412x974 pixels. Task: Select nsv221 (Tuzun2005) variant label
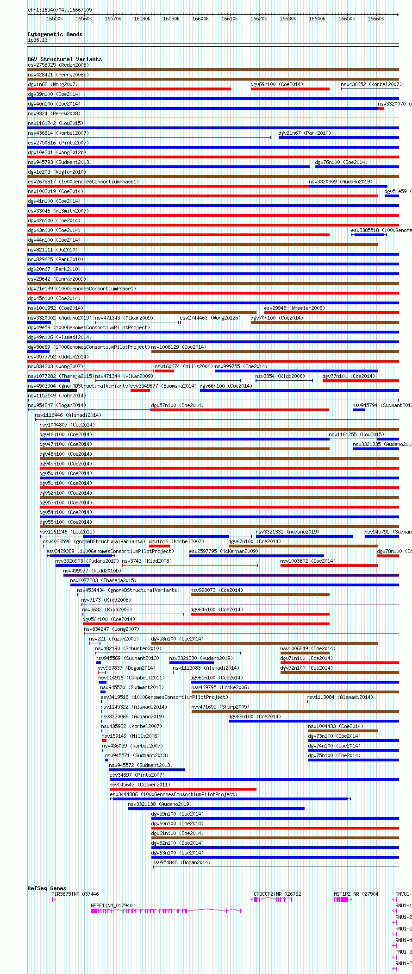(x=114, y=639)
